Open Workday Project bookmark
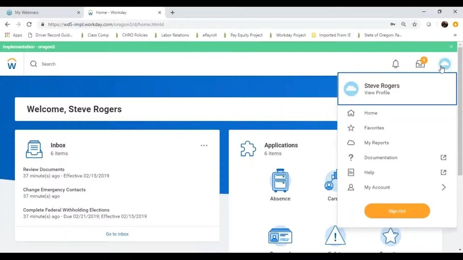 (287, 35)
